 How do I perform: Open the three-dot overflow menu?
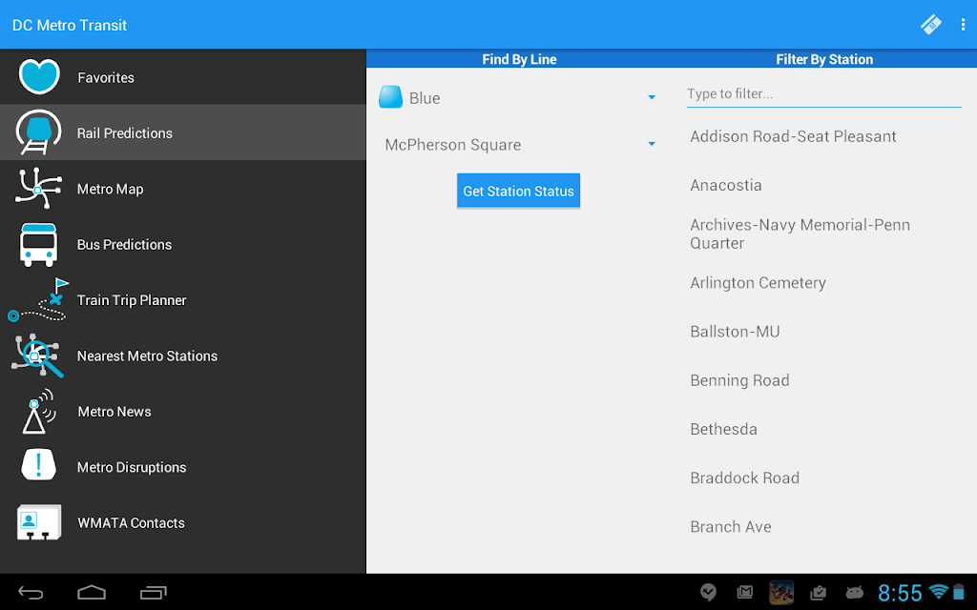tap(963, 25)
